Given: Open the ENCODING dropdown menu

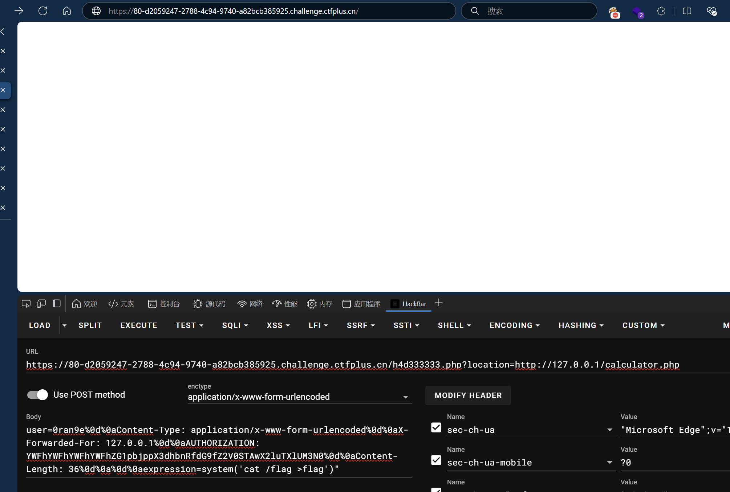Looking at the screenshot, I should click(515, 325).
